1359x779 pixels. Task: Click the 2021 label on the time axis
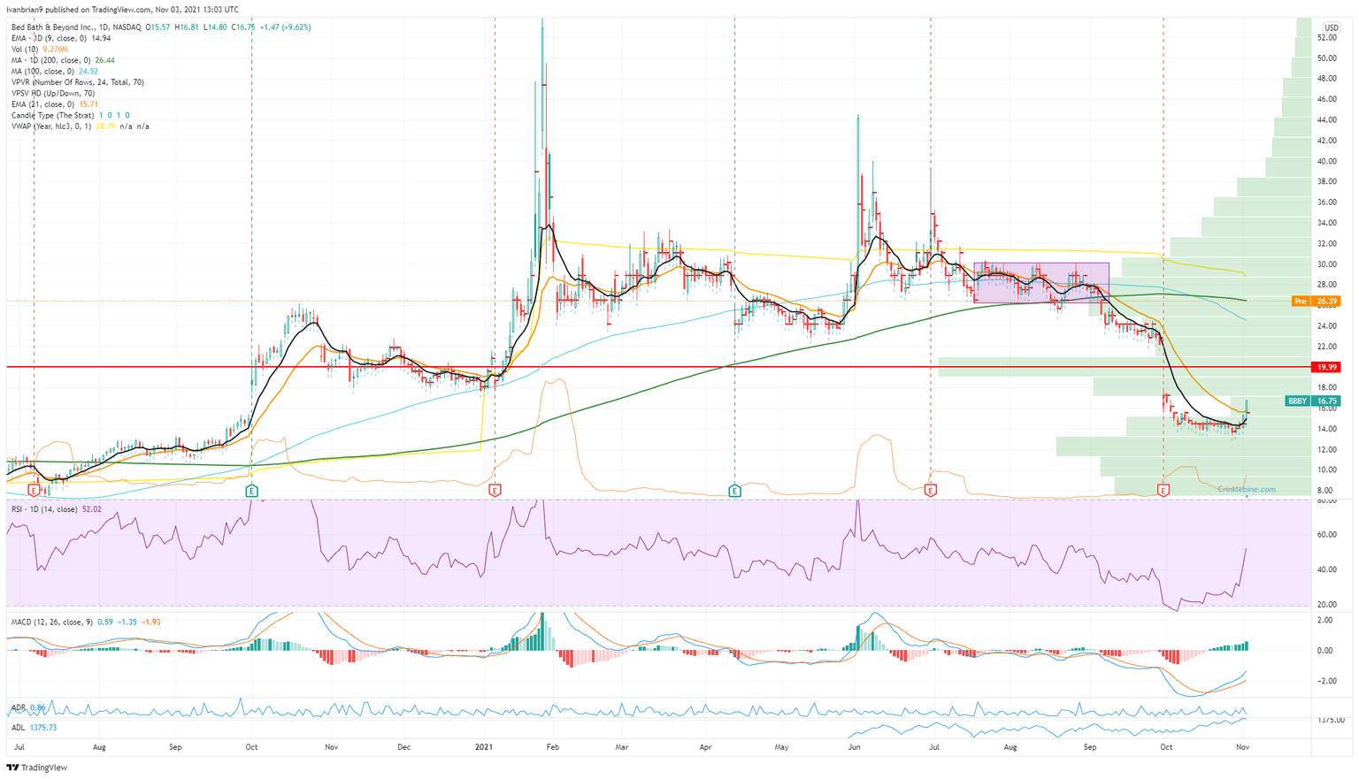click(484, 747)
